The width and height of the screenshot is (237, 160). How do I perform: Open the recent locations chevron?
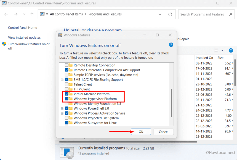pos(24,14)
